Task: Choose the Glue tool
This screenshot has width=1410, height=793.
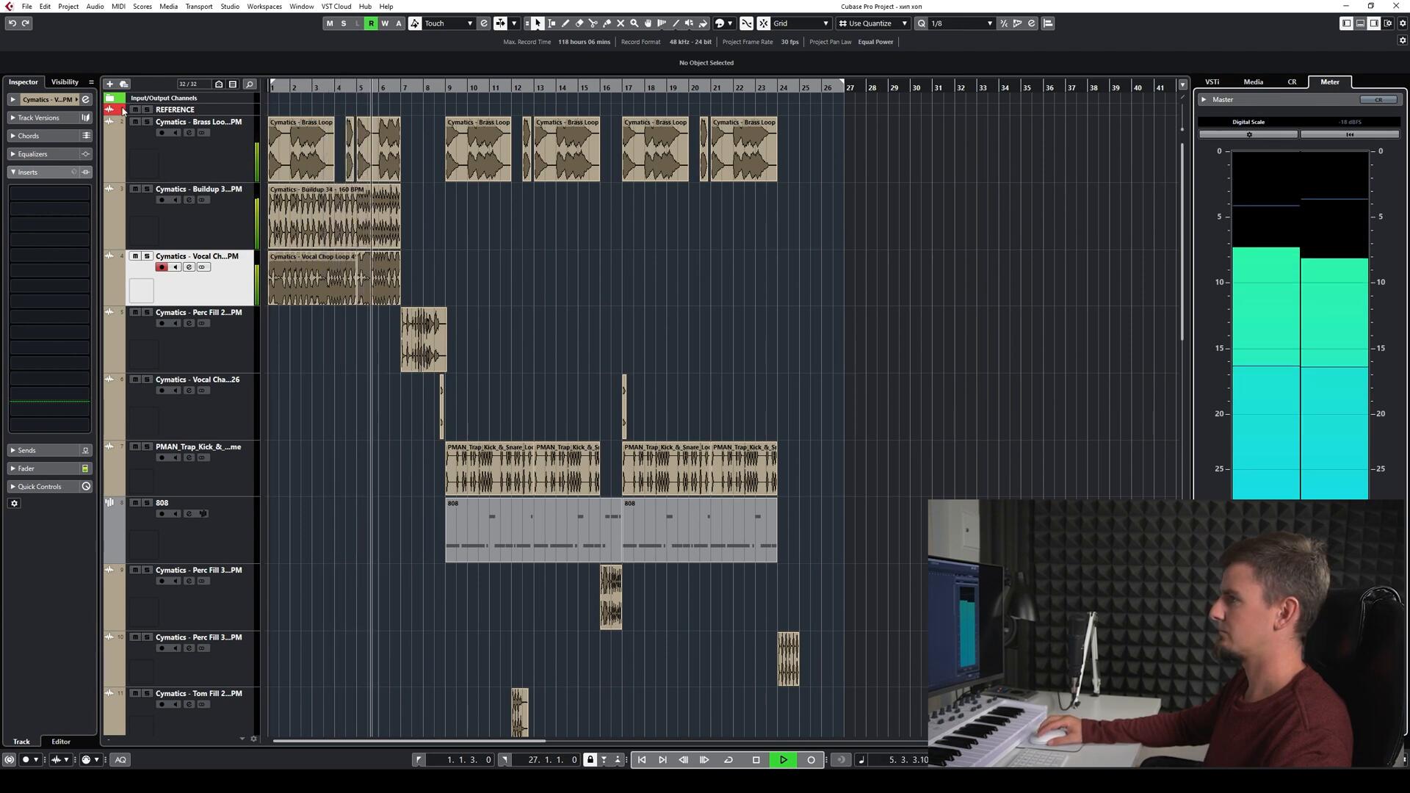Action: point(607,23)
